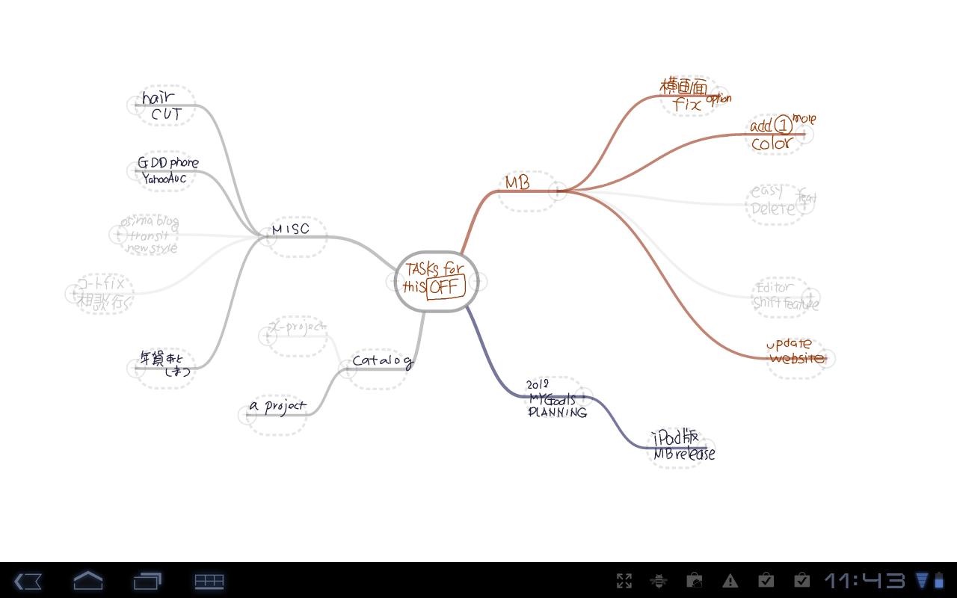Tap the fullscreen expand arrows icon
Screen dimensions: 957x598
(624, 581)
